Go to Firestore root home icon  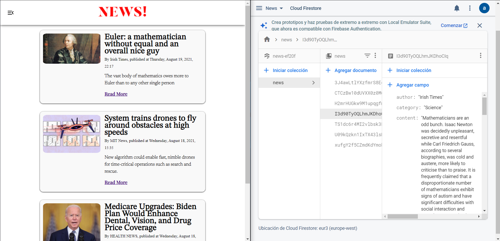(267, 39)
